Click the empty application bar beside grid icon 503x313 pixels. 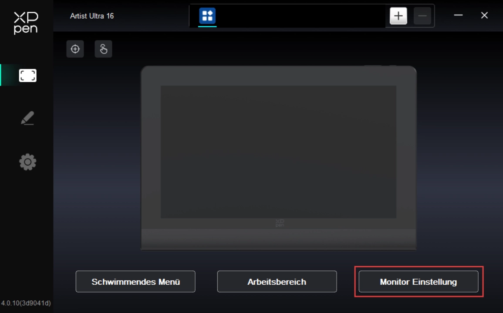(x=300, y=16)
